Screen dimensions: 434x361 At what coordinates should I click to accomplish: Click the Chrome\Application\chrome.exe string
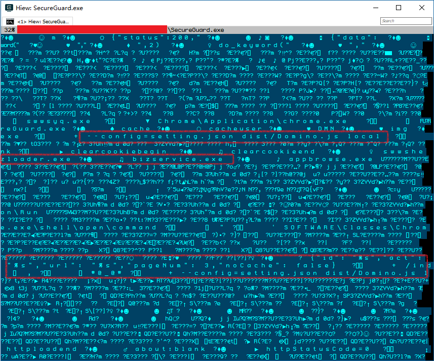[x=252, y=122]
